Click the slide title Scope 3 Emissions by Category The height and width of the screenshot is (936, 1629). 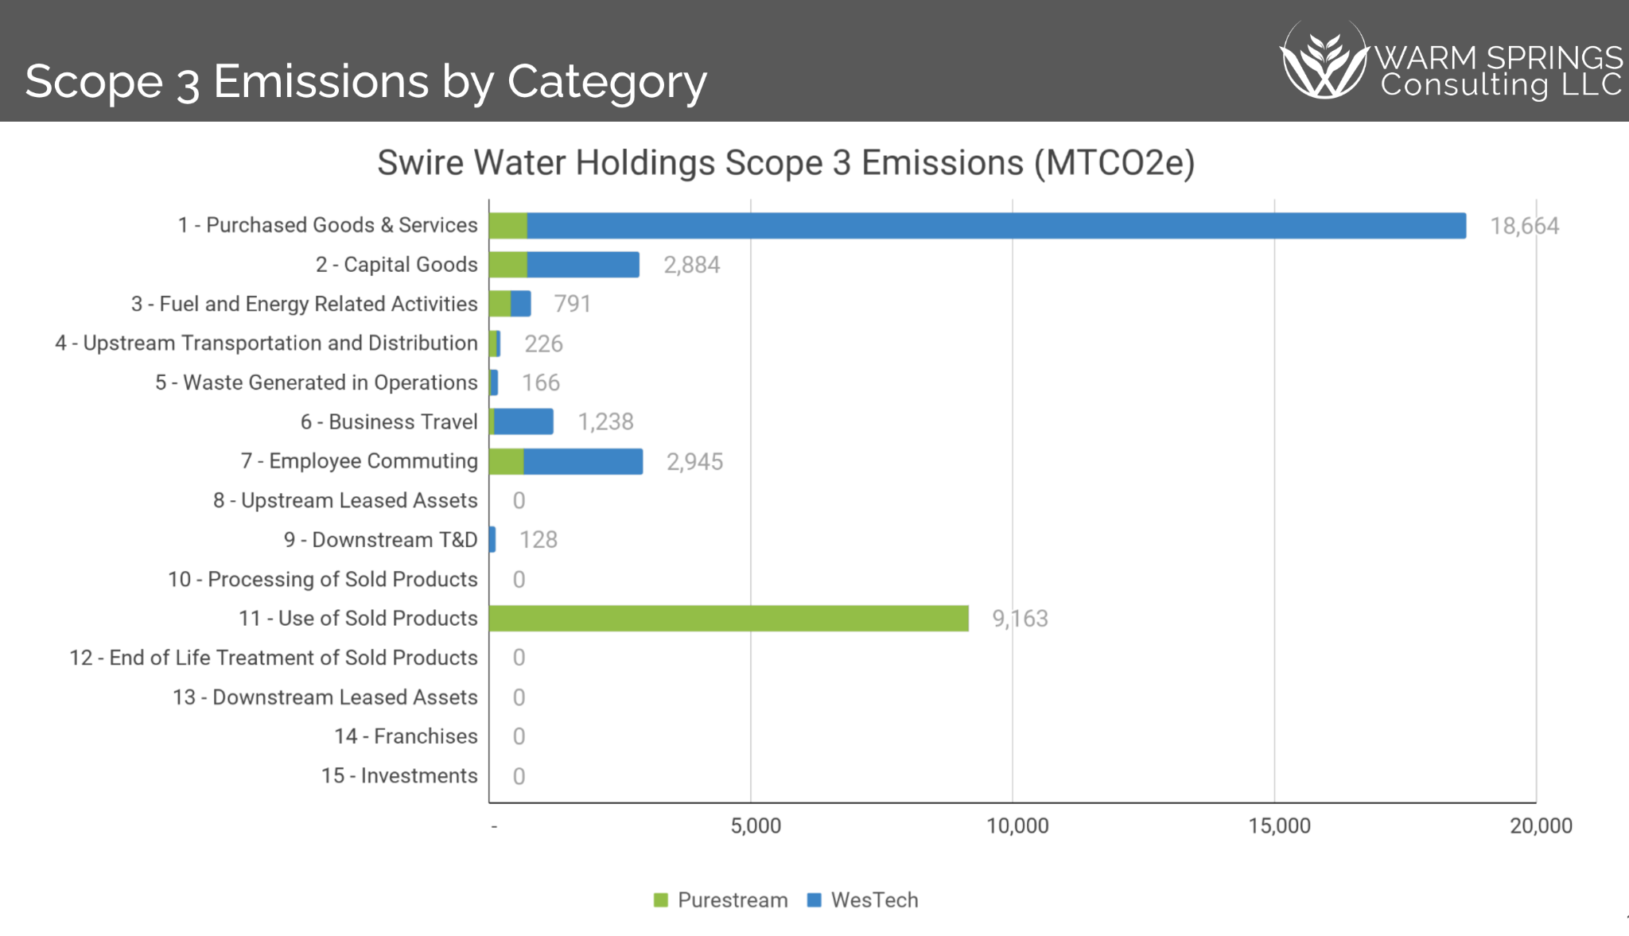click(366, 81)
